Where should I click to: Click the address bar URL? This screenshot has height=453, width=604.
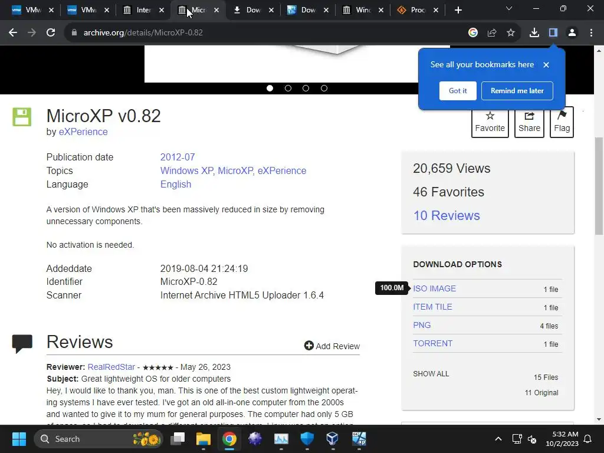(143, 33)
